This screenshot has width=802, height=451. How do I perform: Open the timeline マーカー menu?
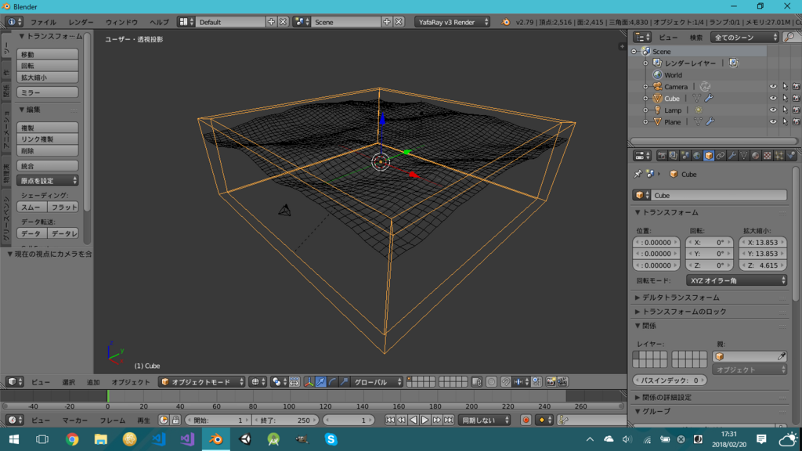click(x=75, y=420)
